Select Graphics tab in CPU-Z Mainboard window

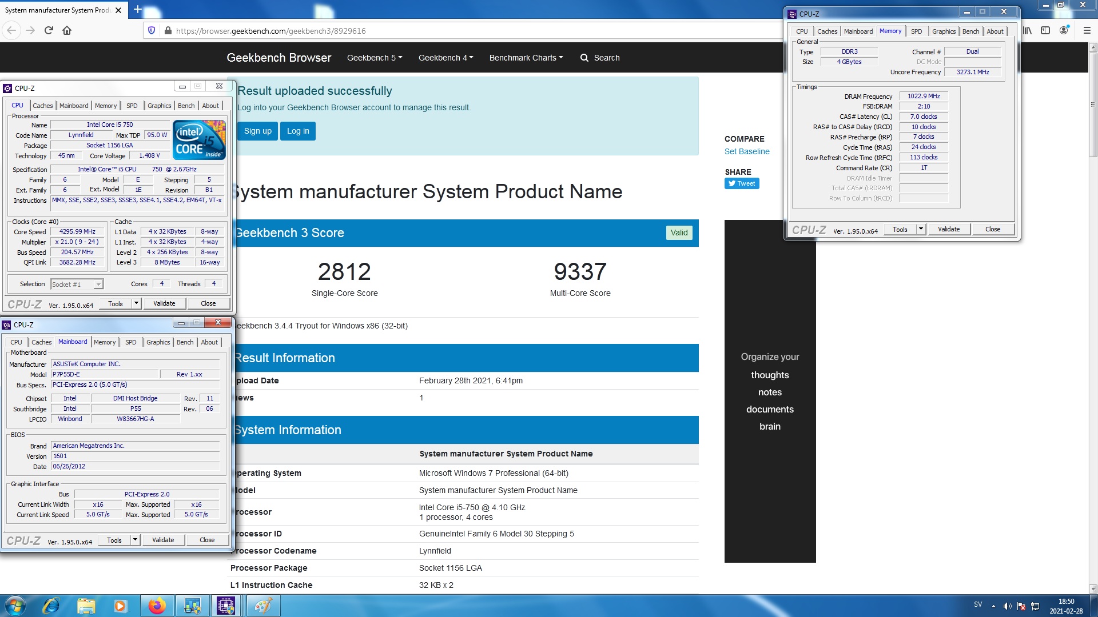(158, 342)
